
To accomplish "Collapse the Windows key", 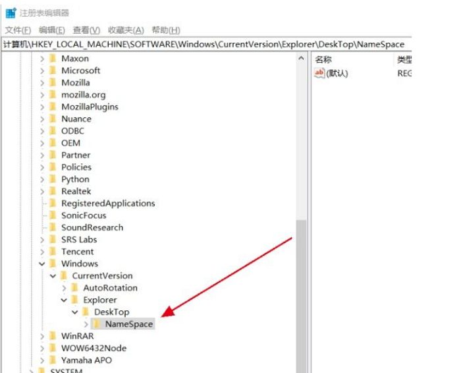I will (x=42, y=264).
